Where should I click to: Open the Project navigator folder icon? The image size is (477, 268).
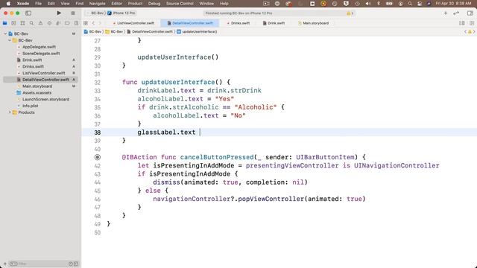point(5,23)
